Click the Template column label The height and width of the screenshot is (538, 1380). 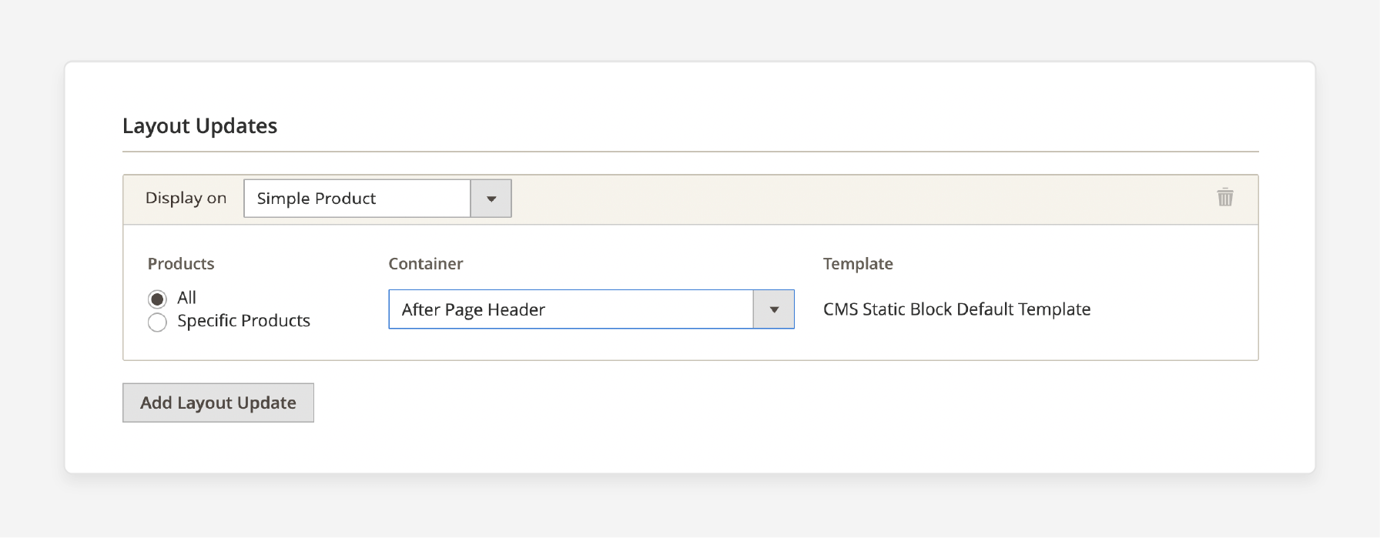[858, 264]
